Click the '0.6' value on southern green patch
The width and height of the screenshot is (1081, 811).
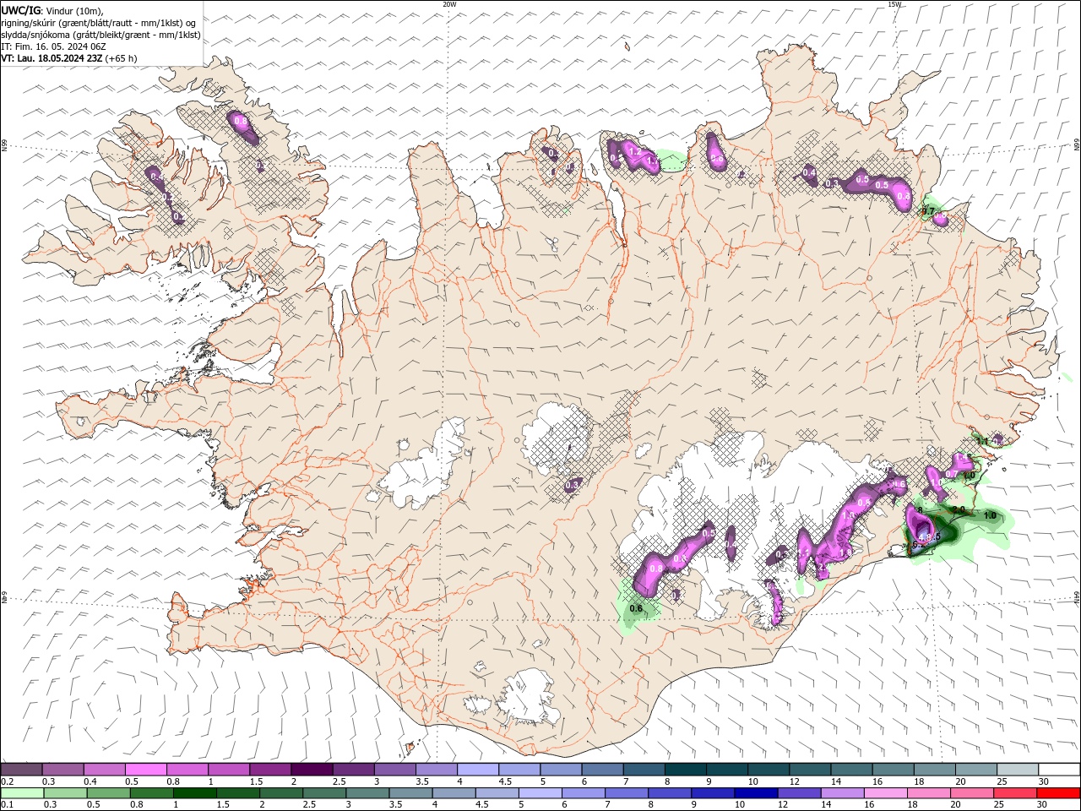click(x=637, y=608)
